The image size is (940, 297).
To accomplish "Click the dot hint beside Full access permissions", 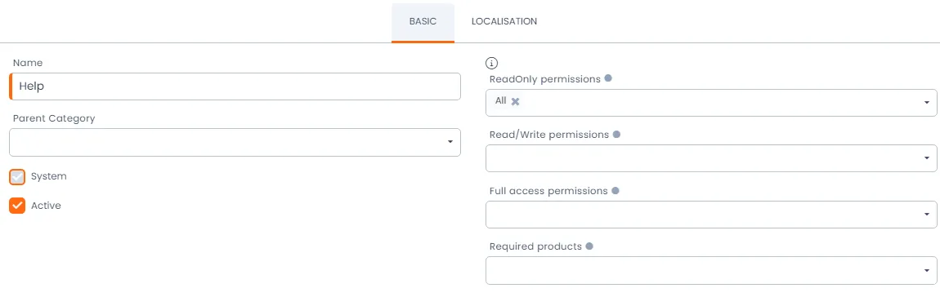I will [x=615, y=191].
